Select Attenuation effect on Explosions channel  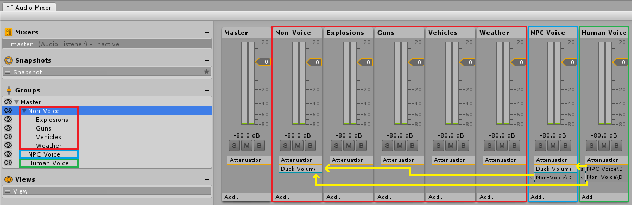tap(351, 160)
